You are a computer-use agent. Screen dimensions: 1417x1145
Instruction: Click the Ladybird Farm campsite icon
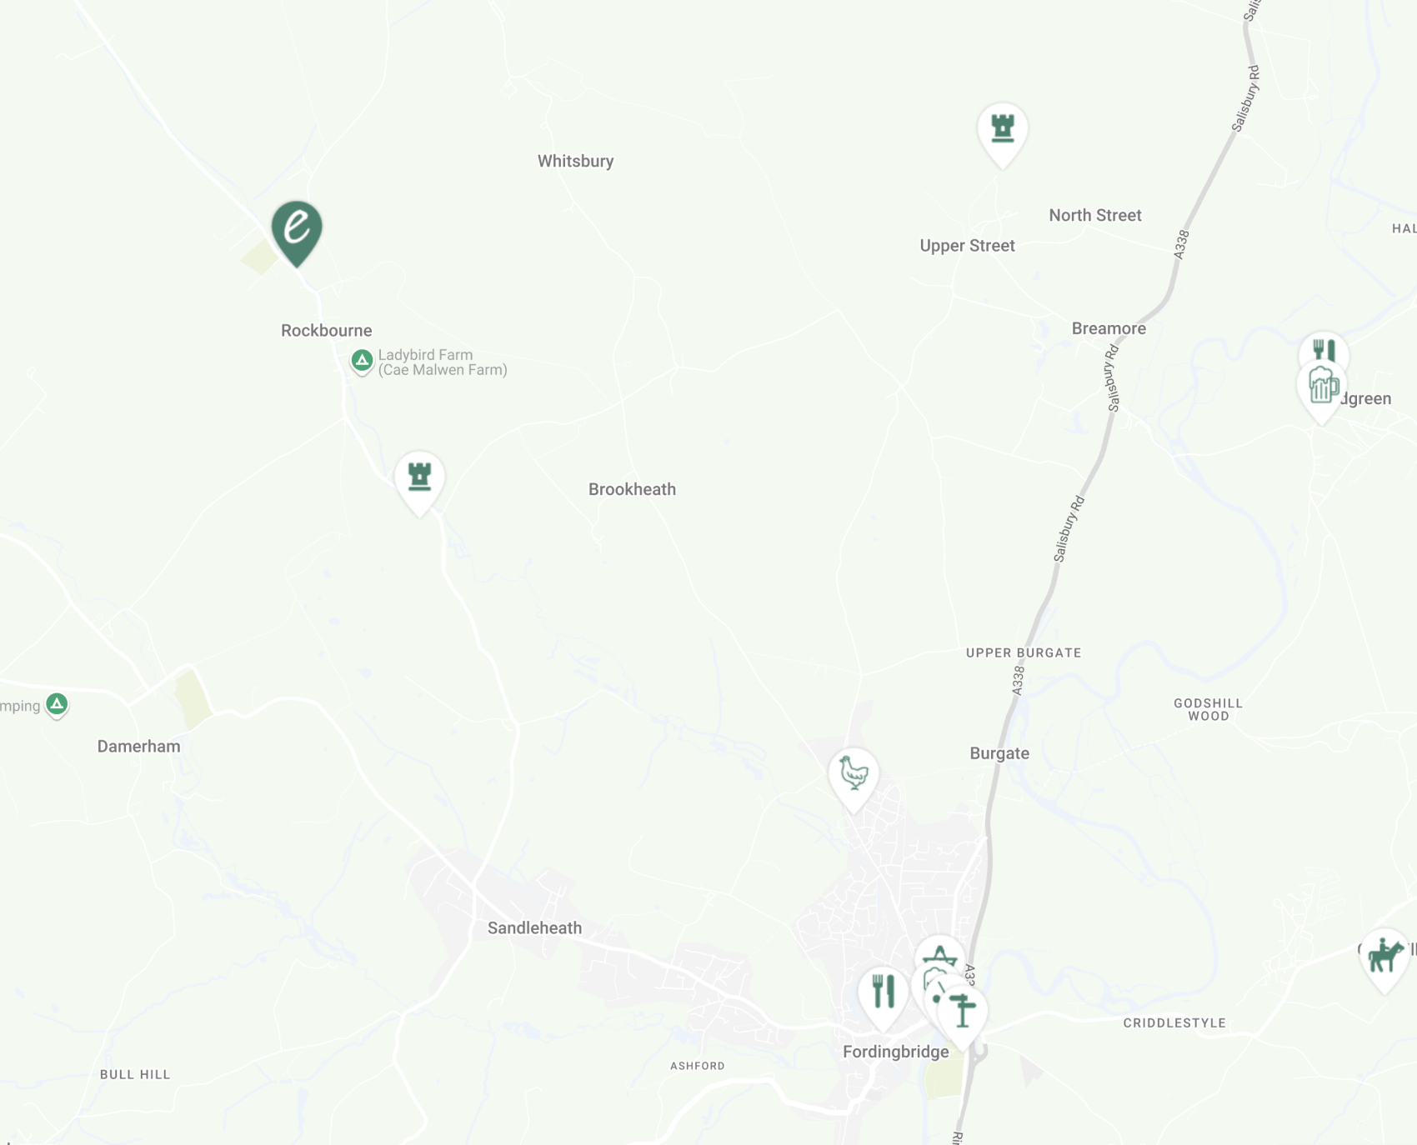362,362
